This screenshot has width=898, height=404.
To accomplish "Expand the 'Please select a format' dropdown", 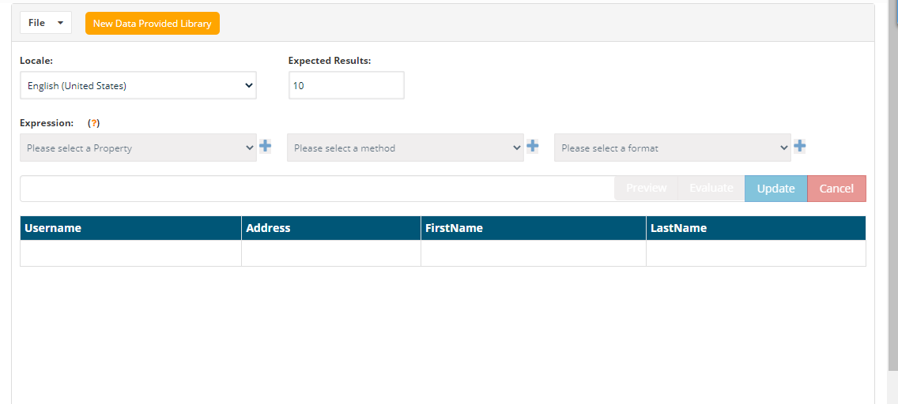I will tap(673, 148).
